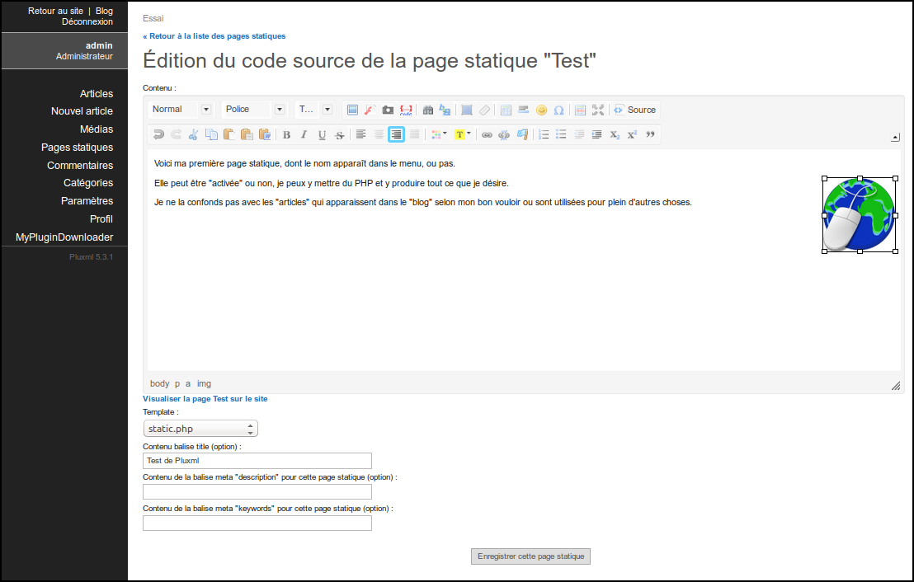Viewport: 914px width, 582px height.
Task: Open the Normal paragraph format dropdown
Action: 181,110
